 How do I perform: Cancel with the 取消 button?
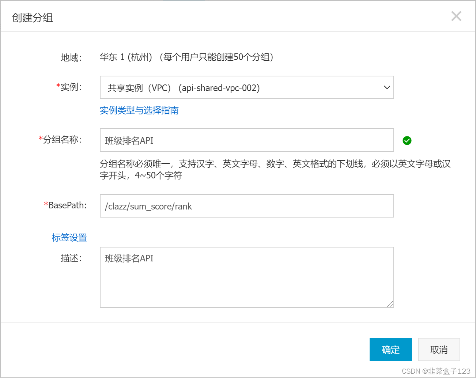439,349
